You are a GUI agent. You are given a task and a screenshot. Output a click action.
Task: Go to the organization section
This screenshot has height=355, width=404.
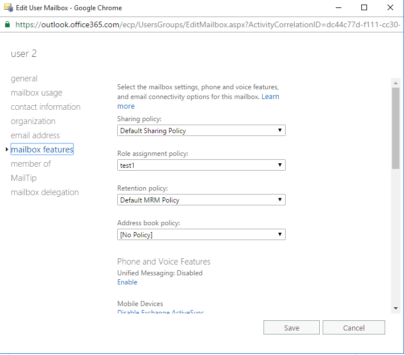tap(33, 121)
